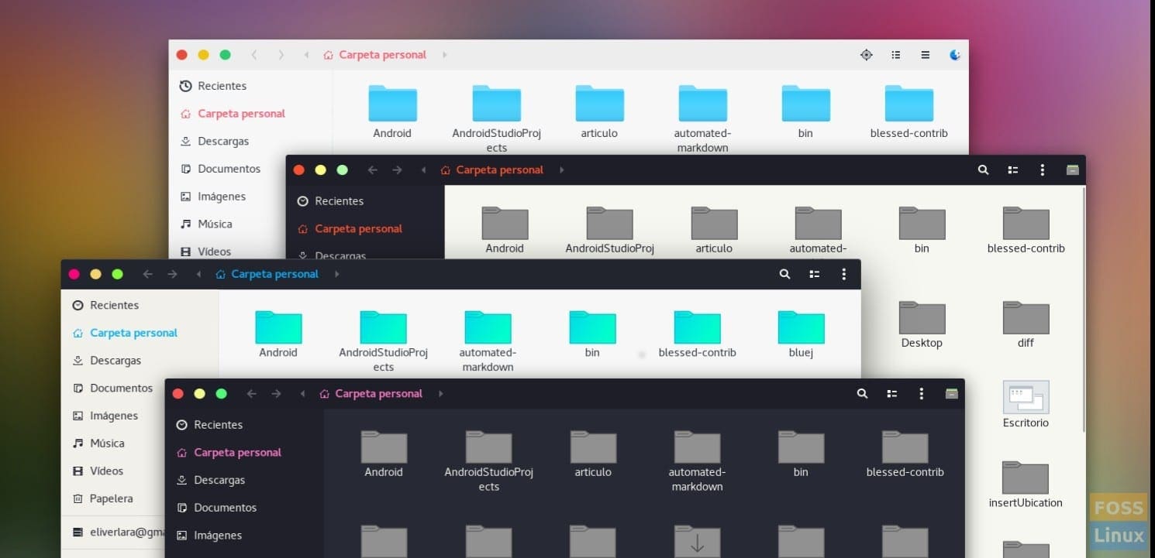Select the gray diff folder
Viewport: 1155px width, 558px height.
point(1026,317)
